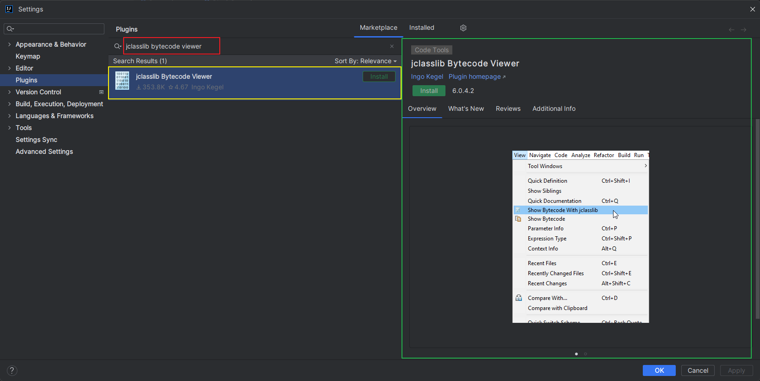Click the Apply button
760x381 pixels.
coord(737,370)
